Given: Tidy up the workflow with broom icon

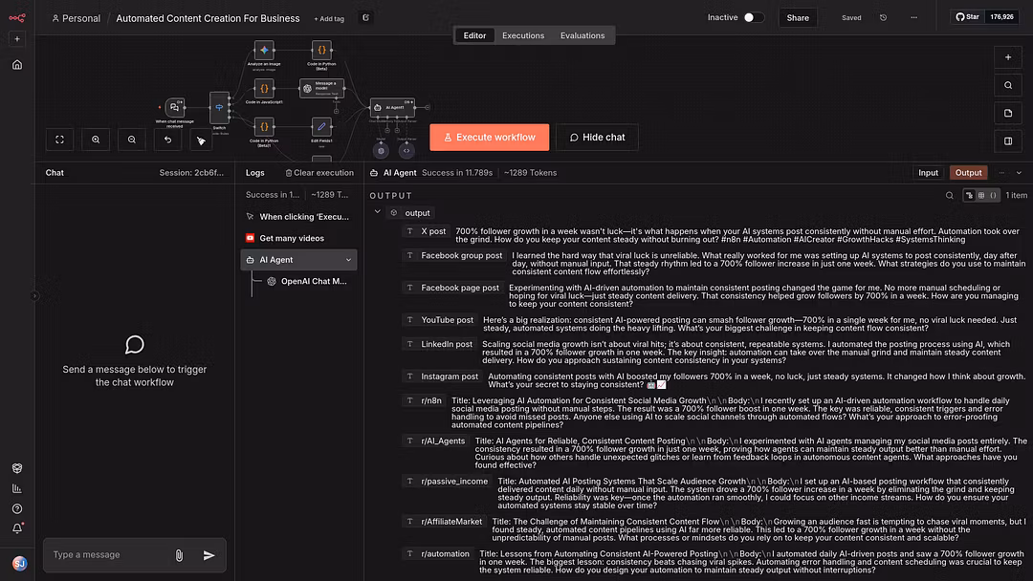Looking at the screenshot, I should [201, 140].
